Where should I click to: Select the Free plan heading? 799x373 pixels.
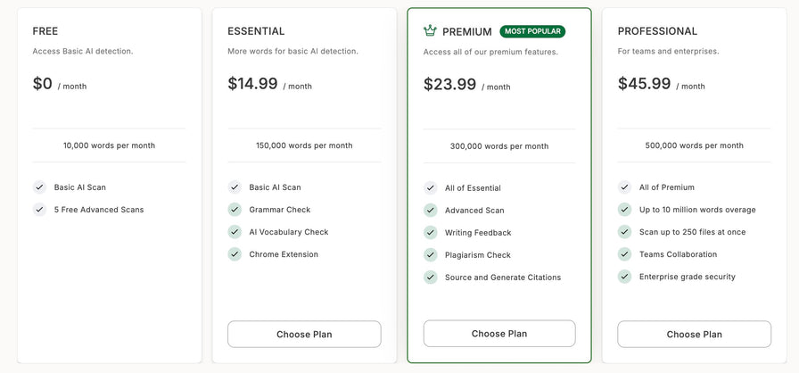click(x=45, y=31)
